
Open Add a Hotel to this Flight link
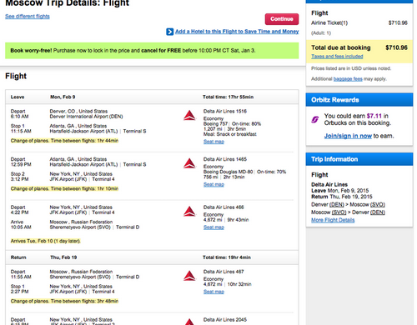click(x=237, y=32)
